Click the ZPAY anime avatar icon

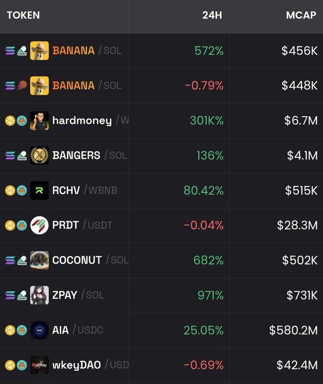click(x=39, y=295)
